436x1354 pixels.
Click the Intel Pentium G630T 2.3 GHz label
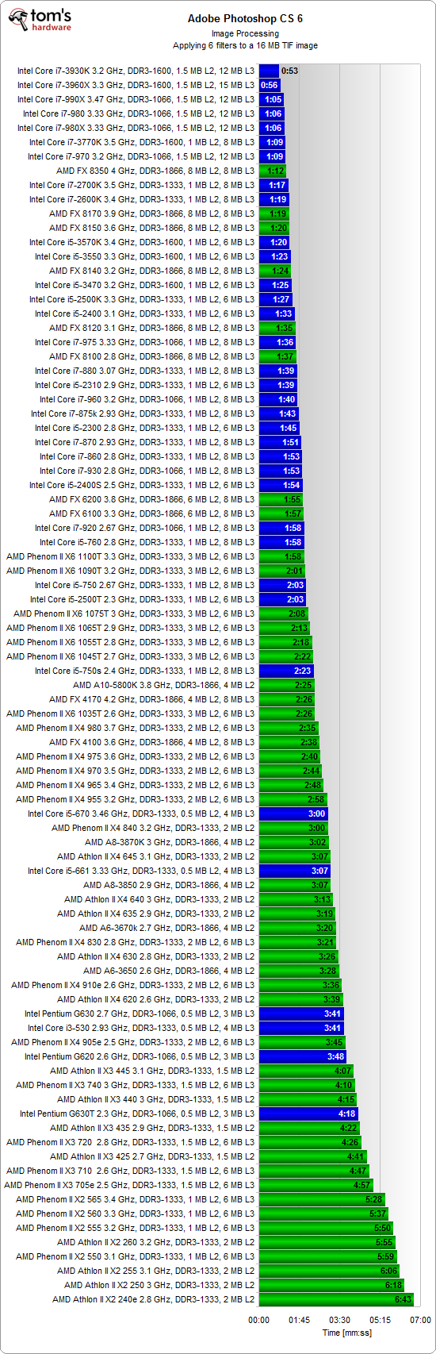(x=137, y=1114)
